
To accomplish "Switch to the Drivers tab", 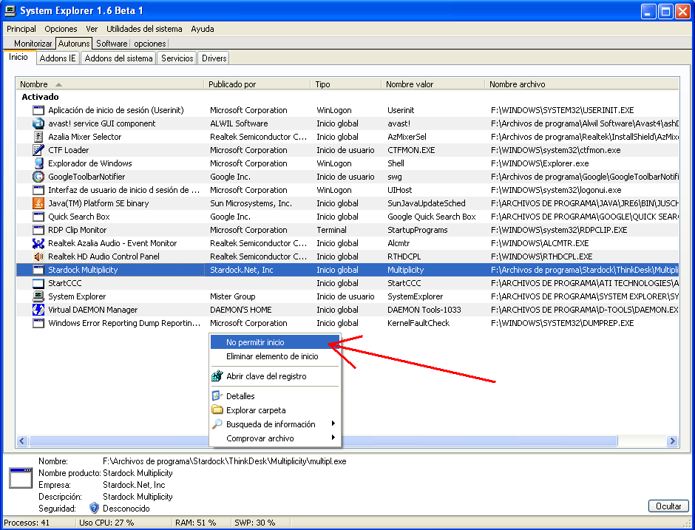I will tap(214, 58).
